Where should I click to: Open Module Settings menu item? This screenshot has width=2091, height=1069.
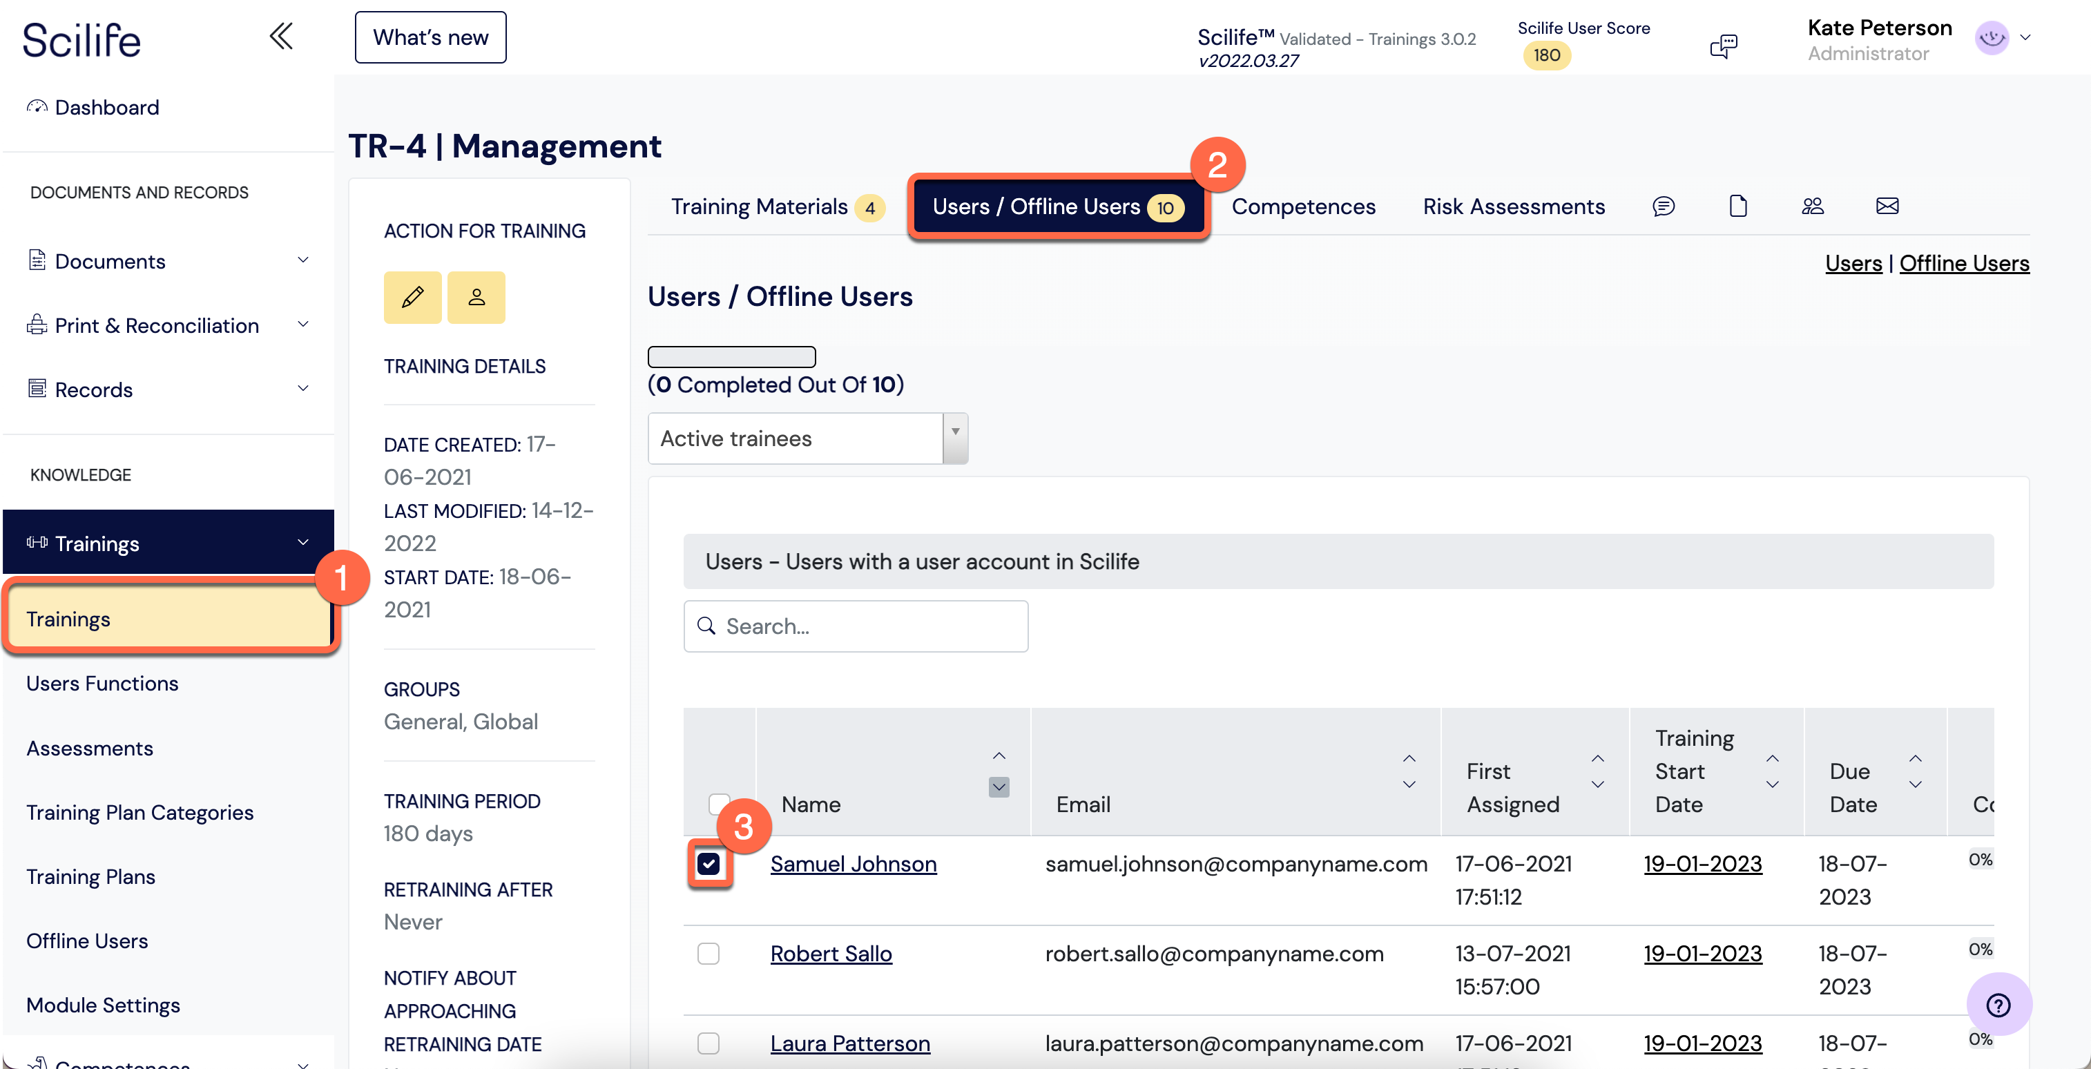[x=103, y=1005]
